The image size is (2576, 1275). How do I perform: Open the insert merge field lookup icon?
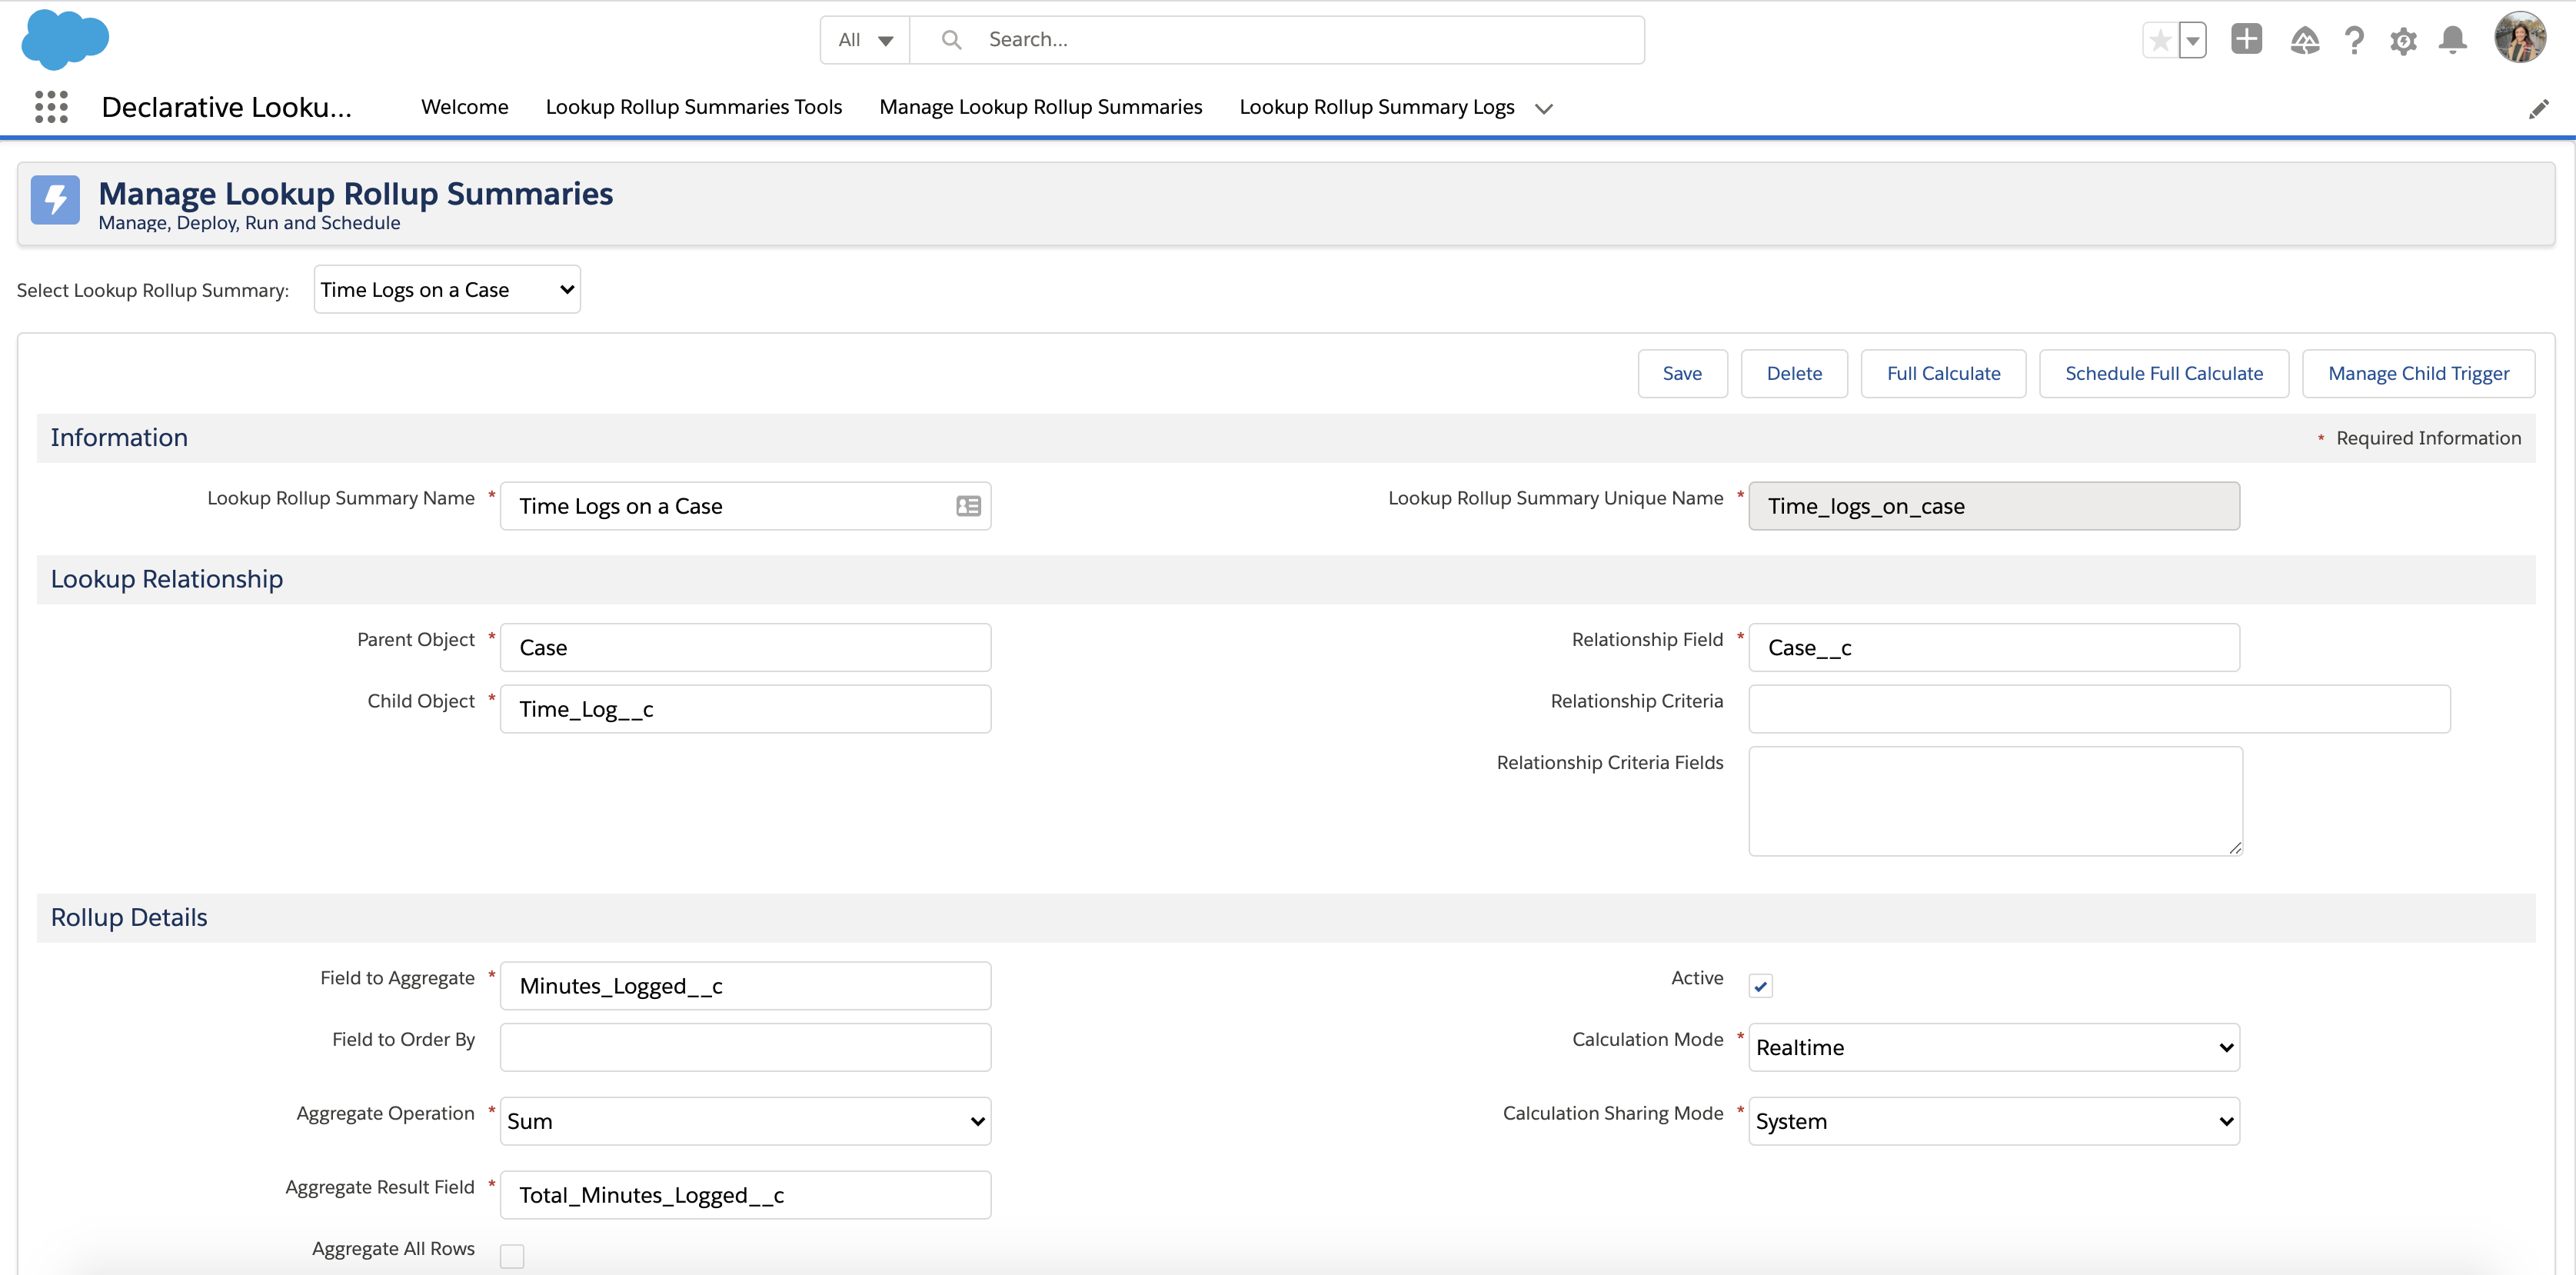pos(967,506)
